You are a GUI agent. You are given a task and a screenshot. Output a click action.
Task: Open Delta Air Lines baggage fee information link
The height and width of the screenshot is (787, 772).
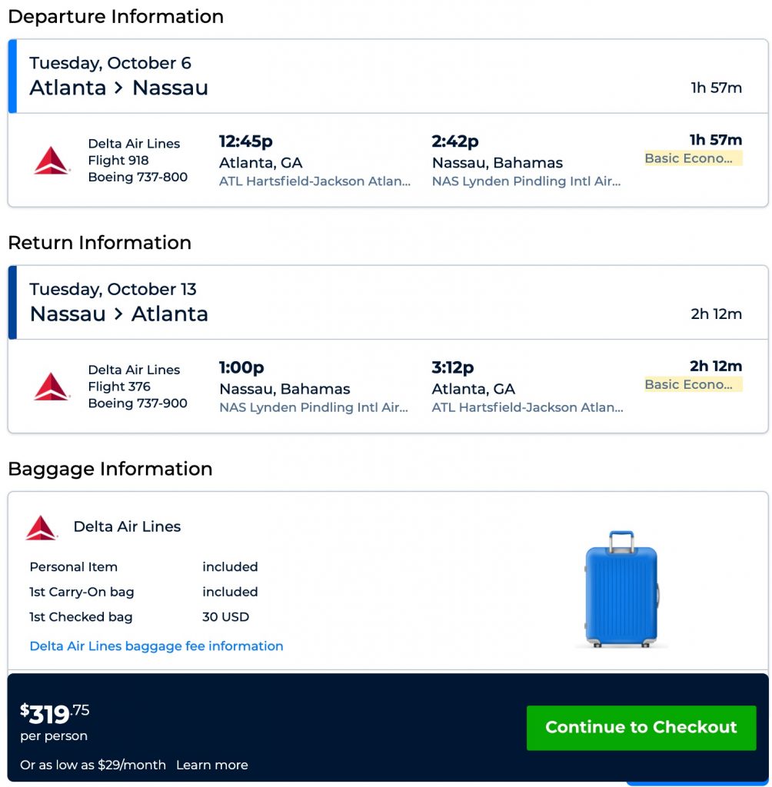point(156,646)
